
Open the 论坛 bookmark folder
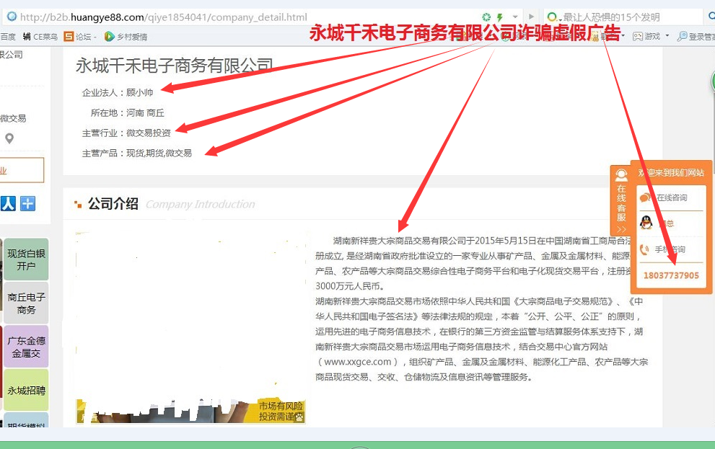click(x=80, y=37)
